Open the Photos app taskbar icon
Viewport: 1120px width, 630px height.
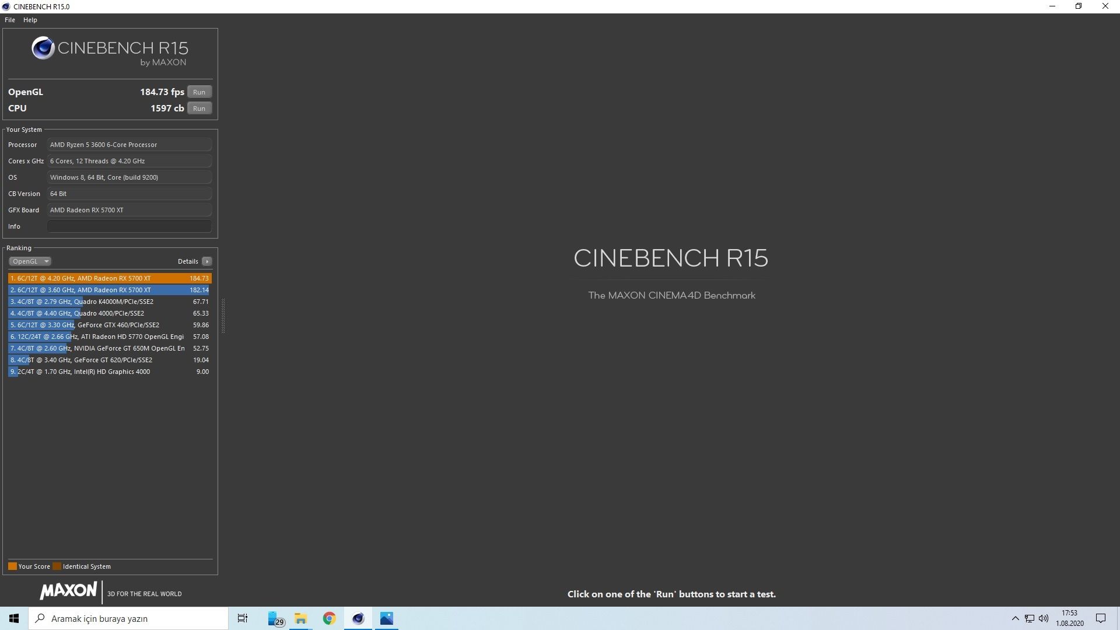pos(387,618)
